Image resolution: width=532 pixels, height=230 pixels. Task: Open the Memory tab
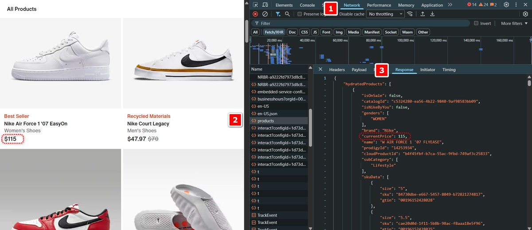406,5
